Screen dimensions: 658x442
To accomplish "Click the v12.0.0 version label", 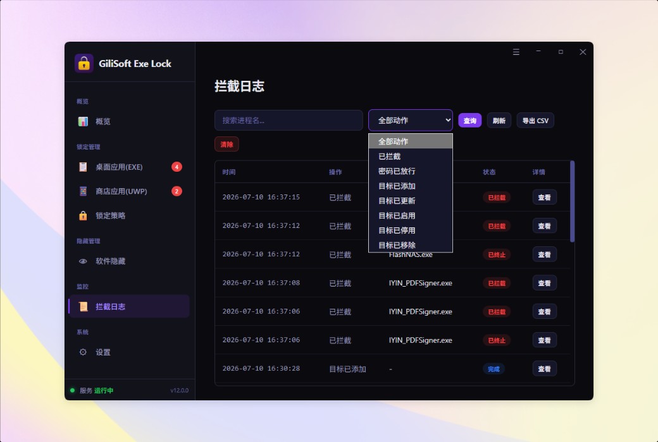I will [179, 390].
